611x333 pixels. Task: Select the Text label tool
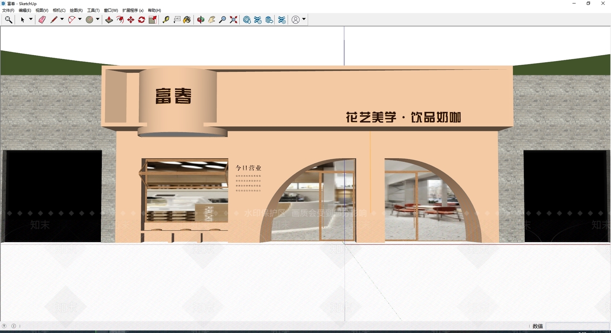click(177, 20)
